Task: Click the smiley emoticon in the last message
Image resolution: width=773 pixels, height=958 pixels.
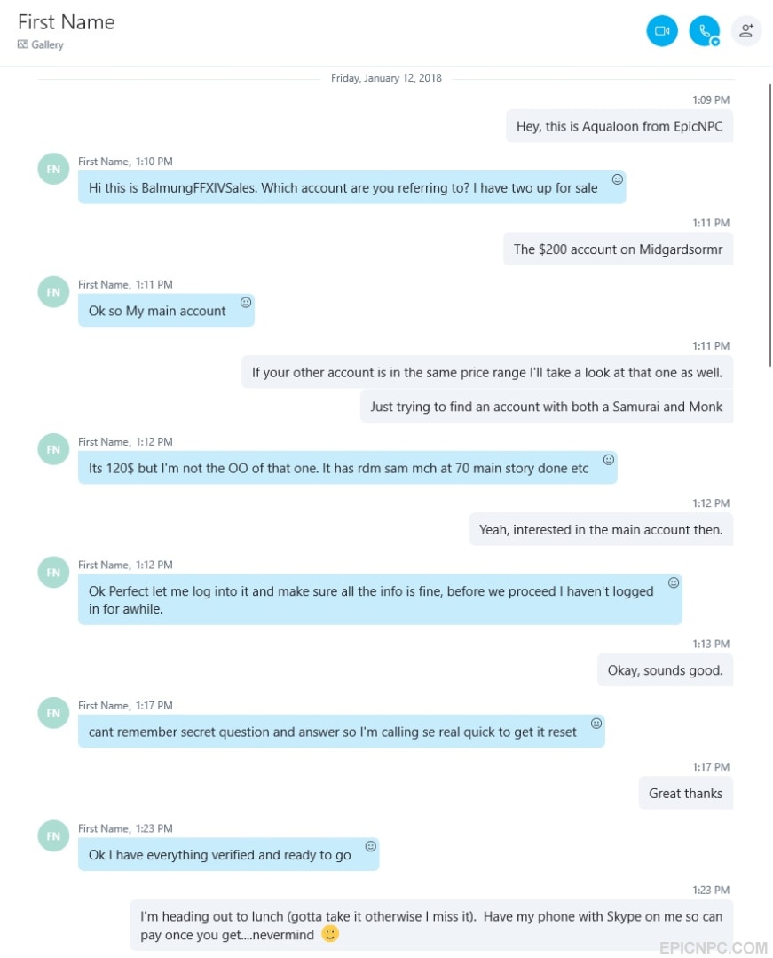Action: pos(330,933)
